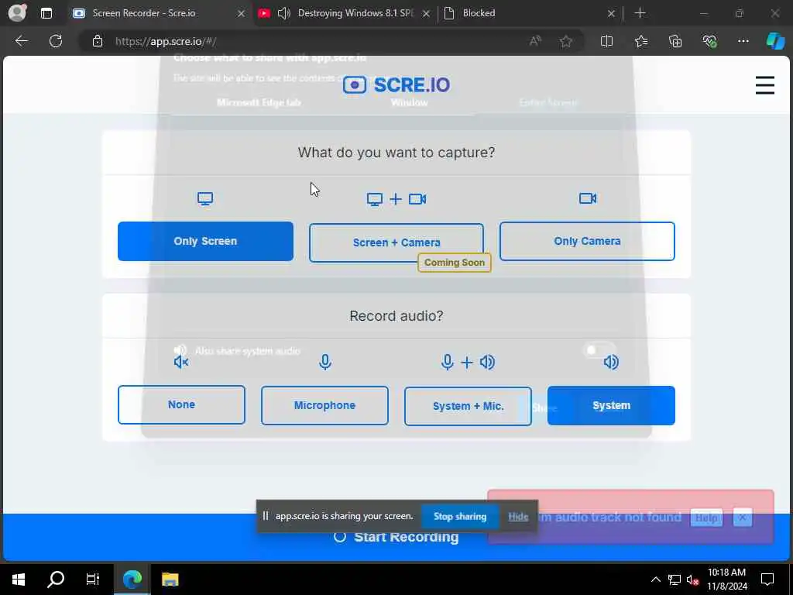Refresh the page
Viewport: 793px width, 595px height.
(x=56, y=41)
